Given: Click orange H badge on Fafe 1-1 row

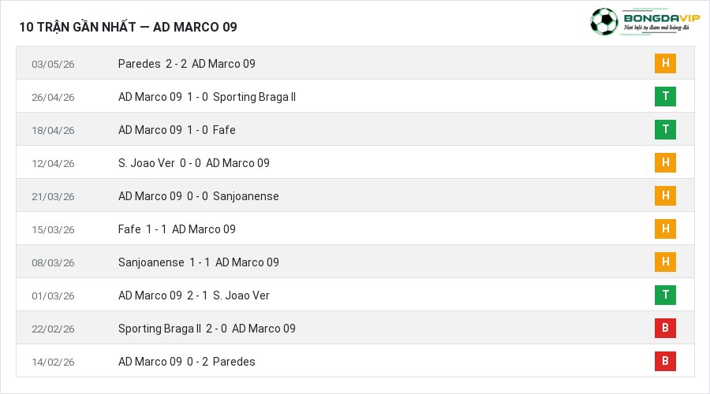Looking at the screenshot, I should coord(665,229).
